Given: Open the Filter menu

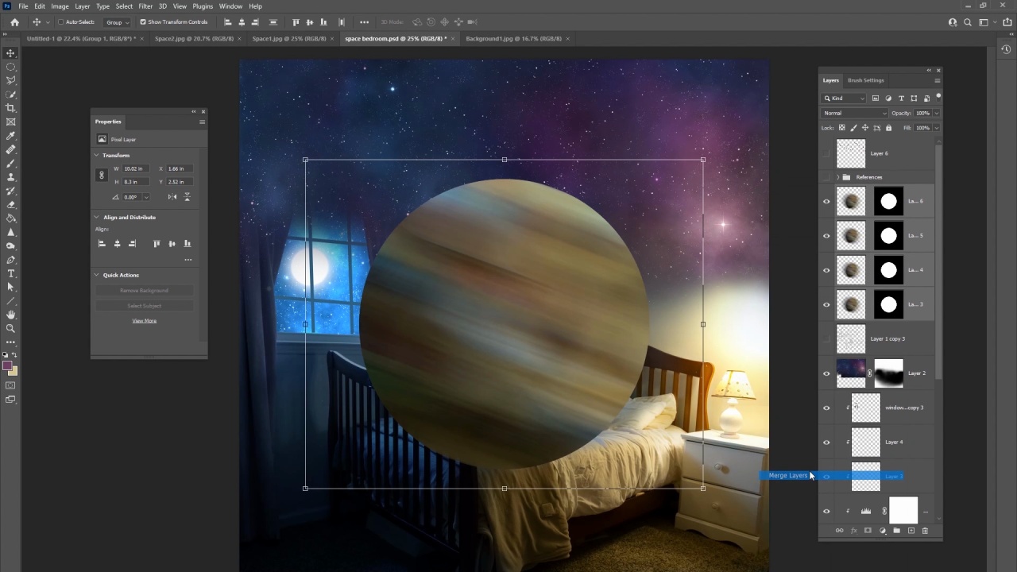Looking at the screenshot, I should click(145, 6).
